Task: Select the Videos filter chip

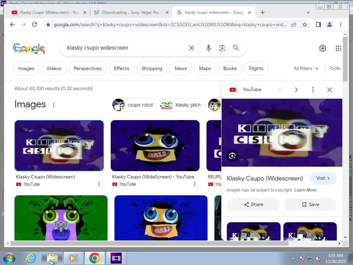Action: (x=54, y=68)
